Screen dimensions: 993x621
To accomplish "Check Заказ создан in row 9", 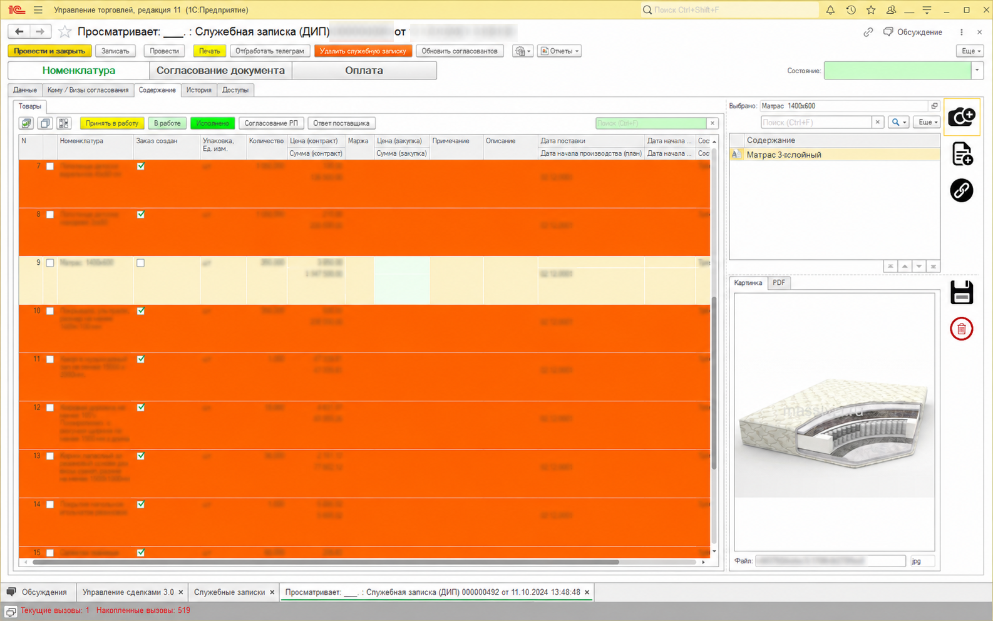I will coord(141,263).
